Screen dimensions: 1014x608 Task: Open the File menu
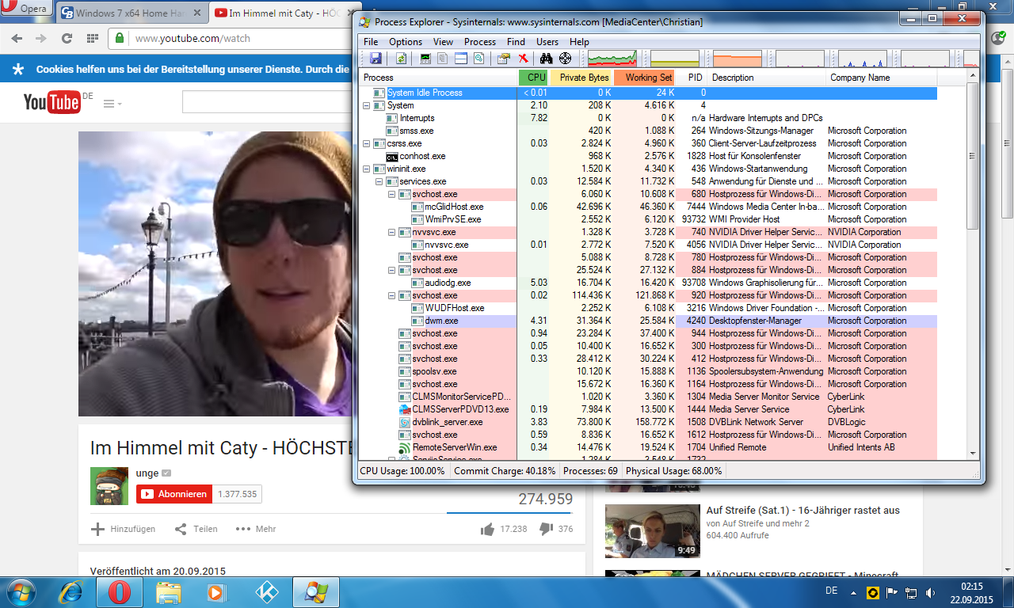371,42
